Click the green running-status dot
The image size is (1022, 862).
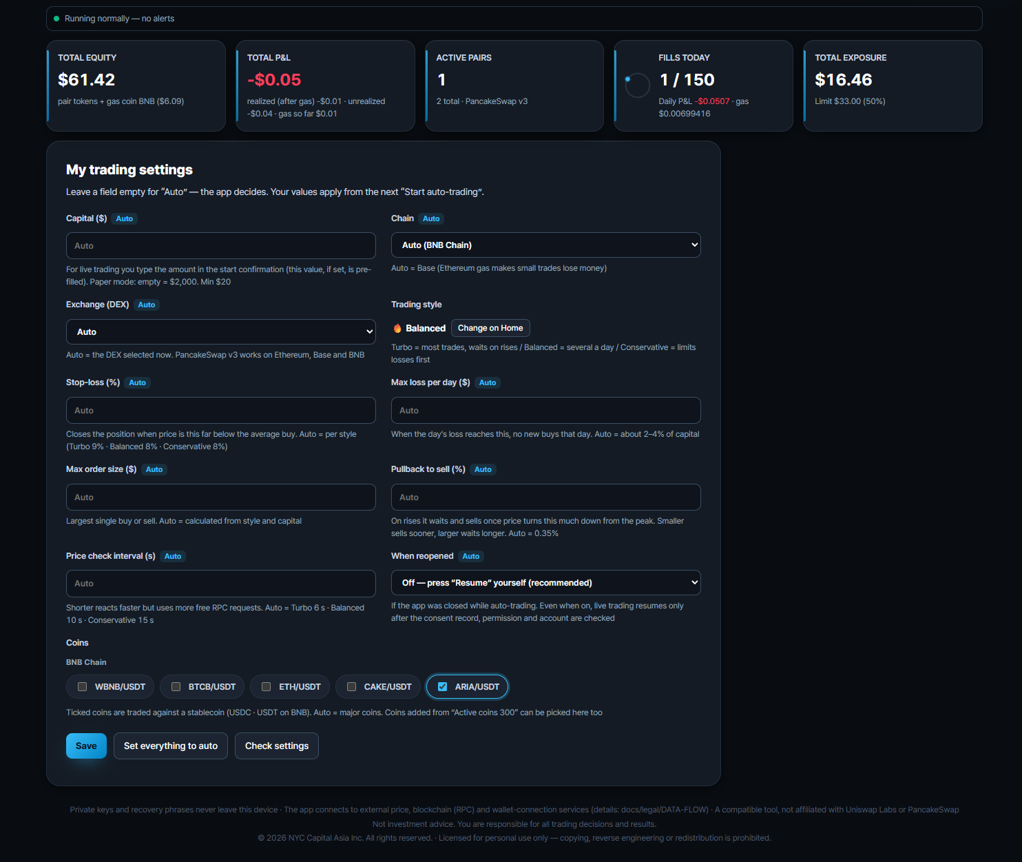pyautogui.click(x=56, y=19)
